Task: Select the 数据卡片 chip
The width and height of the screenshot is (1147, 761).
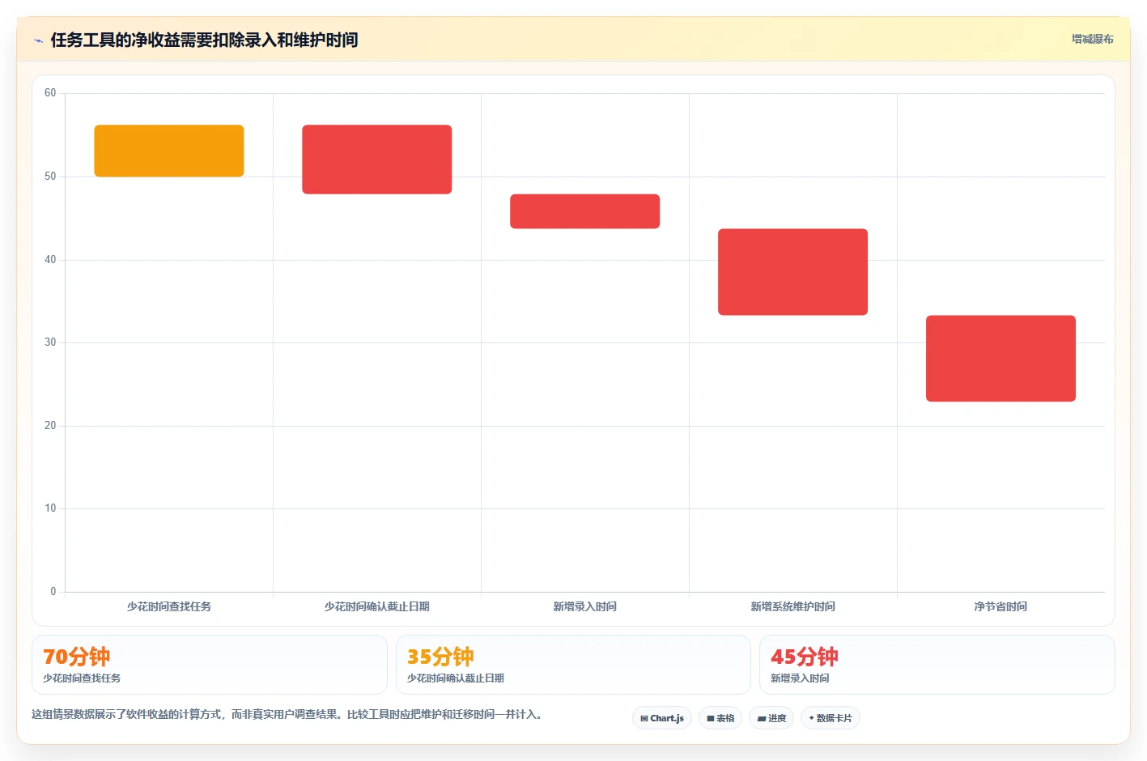Action: (831, 718)
